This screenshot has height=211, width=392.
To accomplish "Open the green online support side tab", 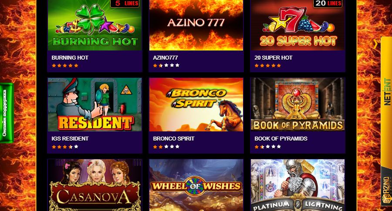I will click(x=6, y=113).
